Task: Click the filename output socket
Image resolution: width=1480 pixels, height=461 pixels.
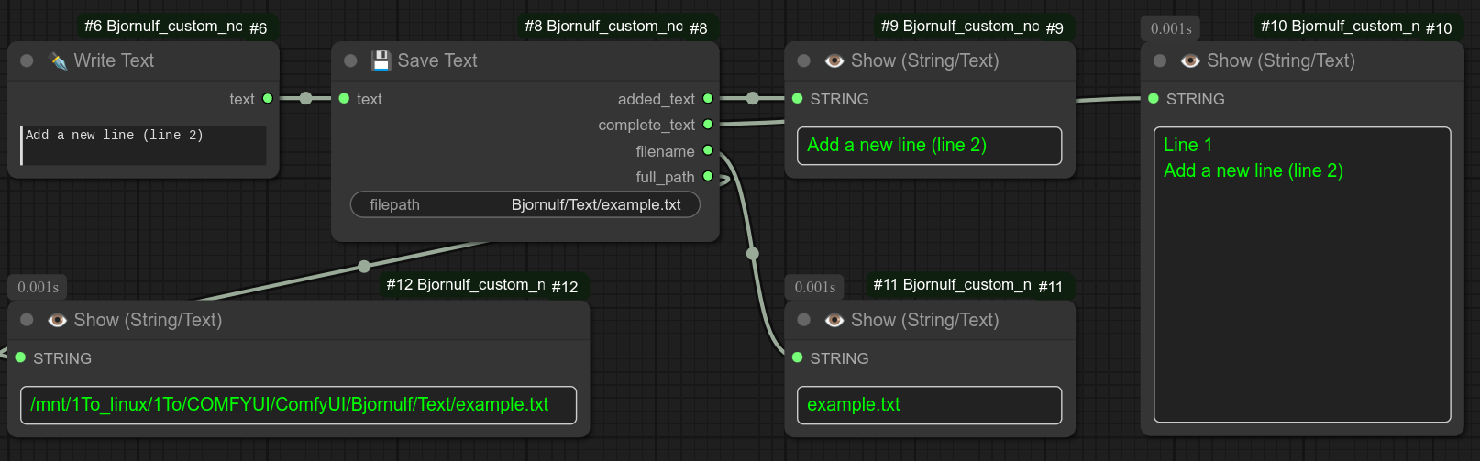Action: point(708,150)
